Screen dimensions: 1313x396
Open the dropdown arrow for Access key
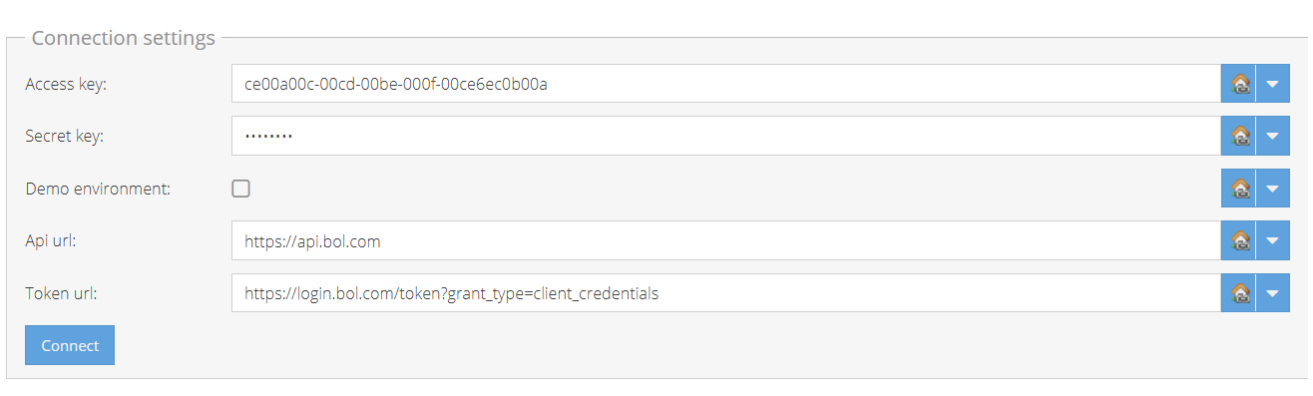(1272, 84)
